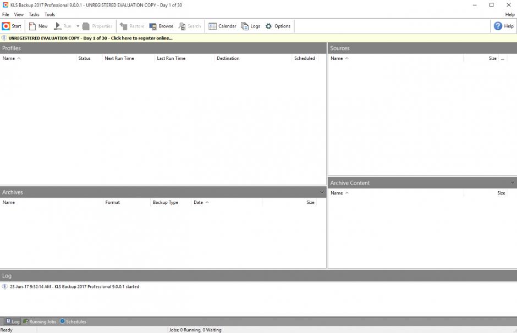
Task: Click the info icon on log entry
Action: coord(4,286)
